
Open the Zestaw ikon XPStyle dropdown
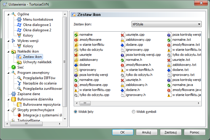tap(166, 24)
